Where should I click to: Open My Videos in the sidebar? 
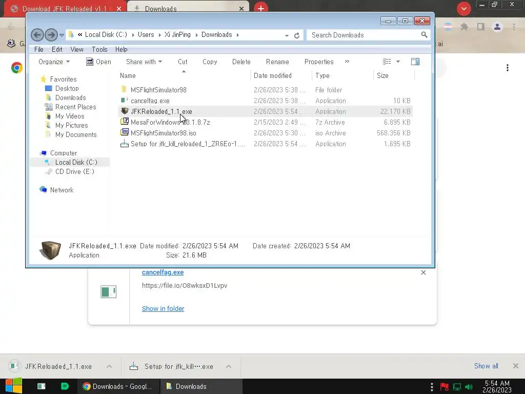pos(70,116)
